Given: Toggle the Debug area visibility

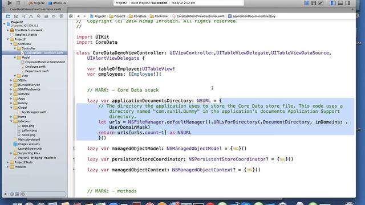Looking at the screenshot, I should (x=340, y=3).
